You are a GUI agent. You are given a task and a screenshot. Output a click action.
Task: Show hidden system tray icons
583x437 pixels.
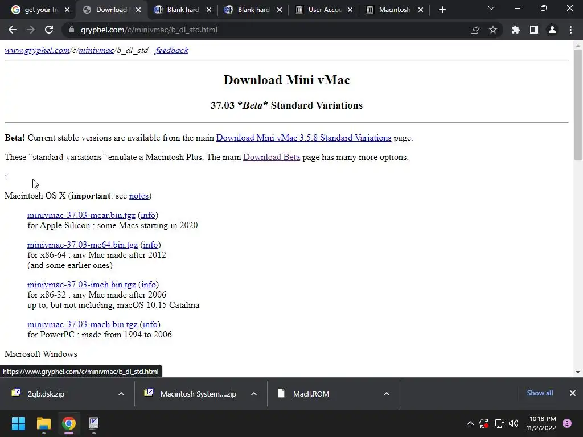coord(470,423)
